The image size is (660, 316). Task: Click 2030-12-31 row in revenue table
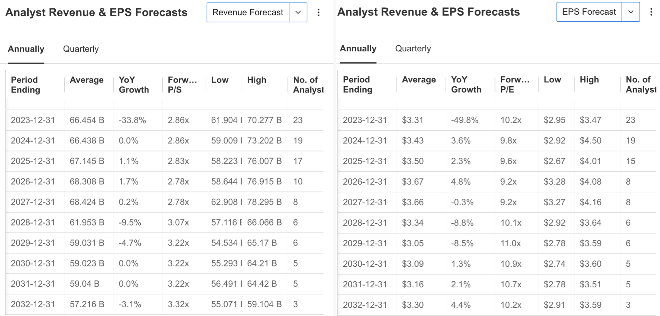coord(164,263)
